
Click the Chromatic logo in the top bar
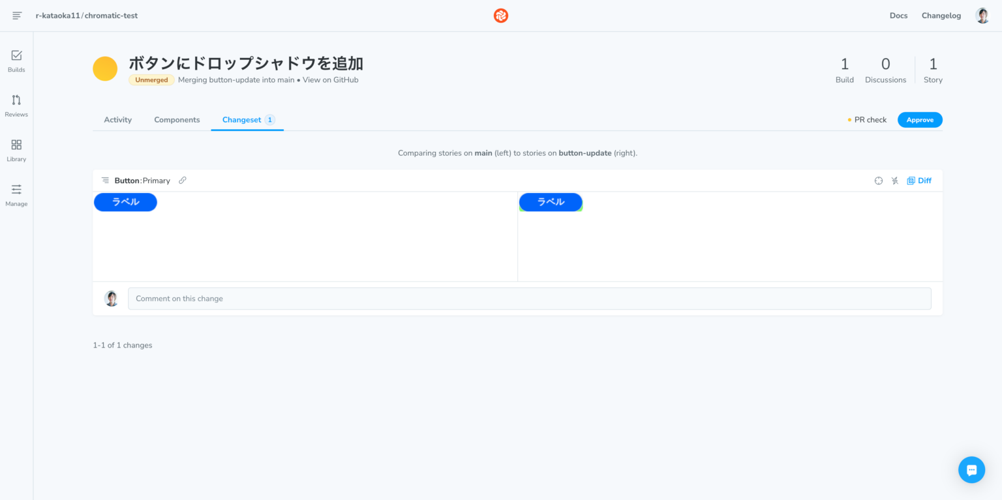(x=500, y=15)
